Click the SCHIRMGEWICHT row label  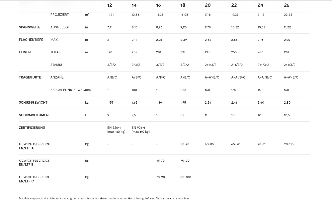[x=33, y=102]
